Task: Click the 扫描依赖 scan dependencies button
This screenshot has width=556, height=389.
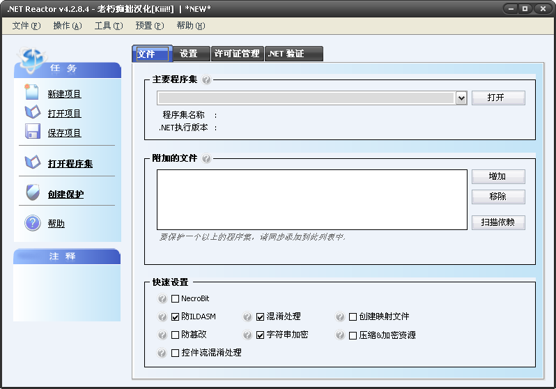Action: point(498,222)
